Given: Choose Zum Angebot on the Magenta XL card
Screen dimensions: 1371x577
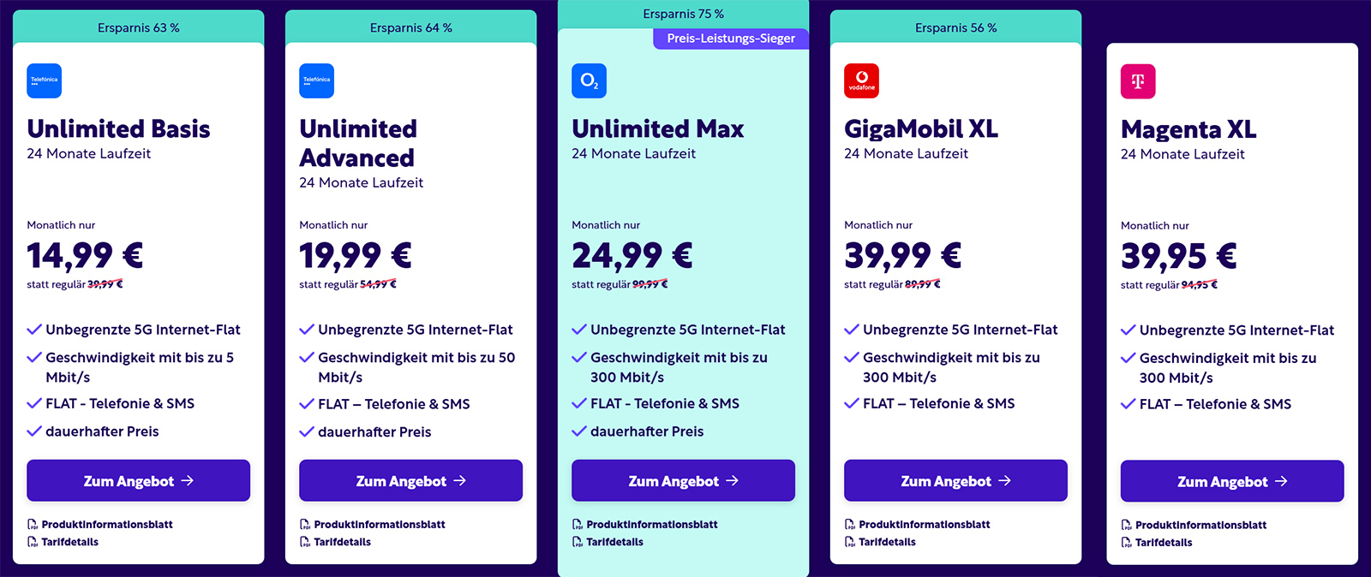Looking at the screenshot, I should [1232, 482].
